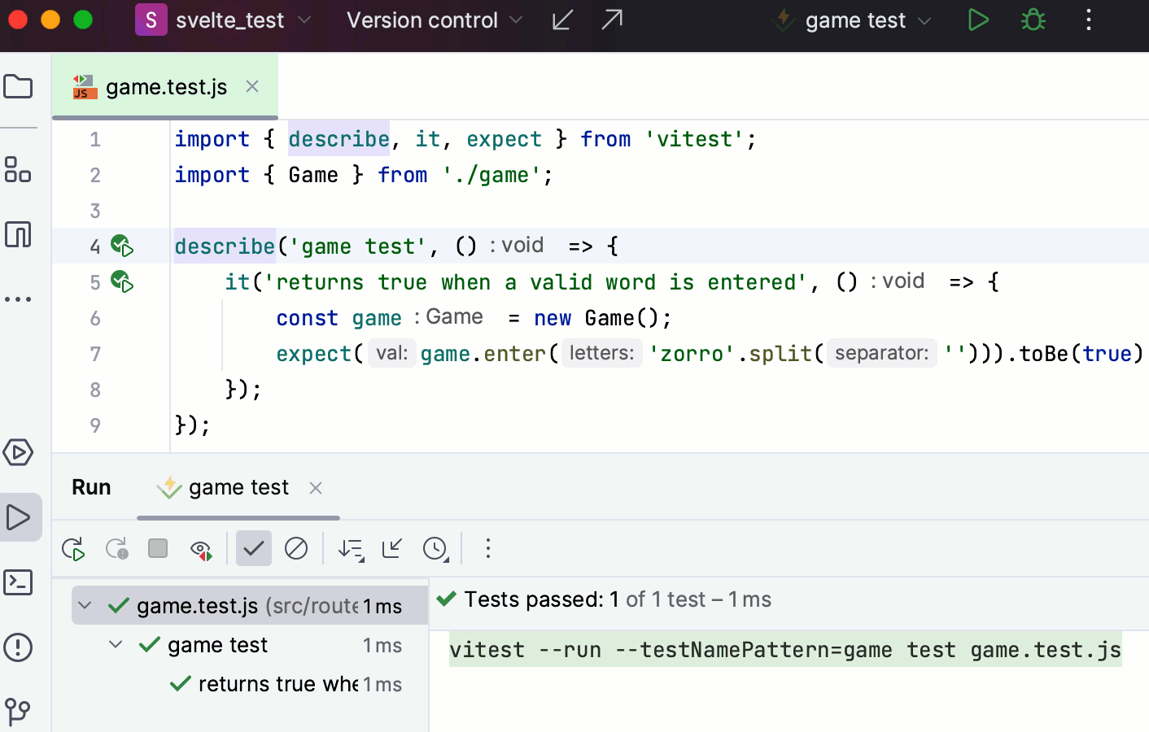
Task: Stop the test process with the Stop icon
Action: pos(157,548)
